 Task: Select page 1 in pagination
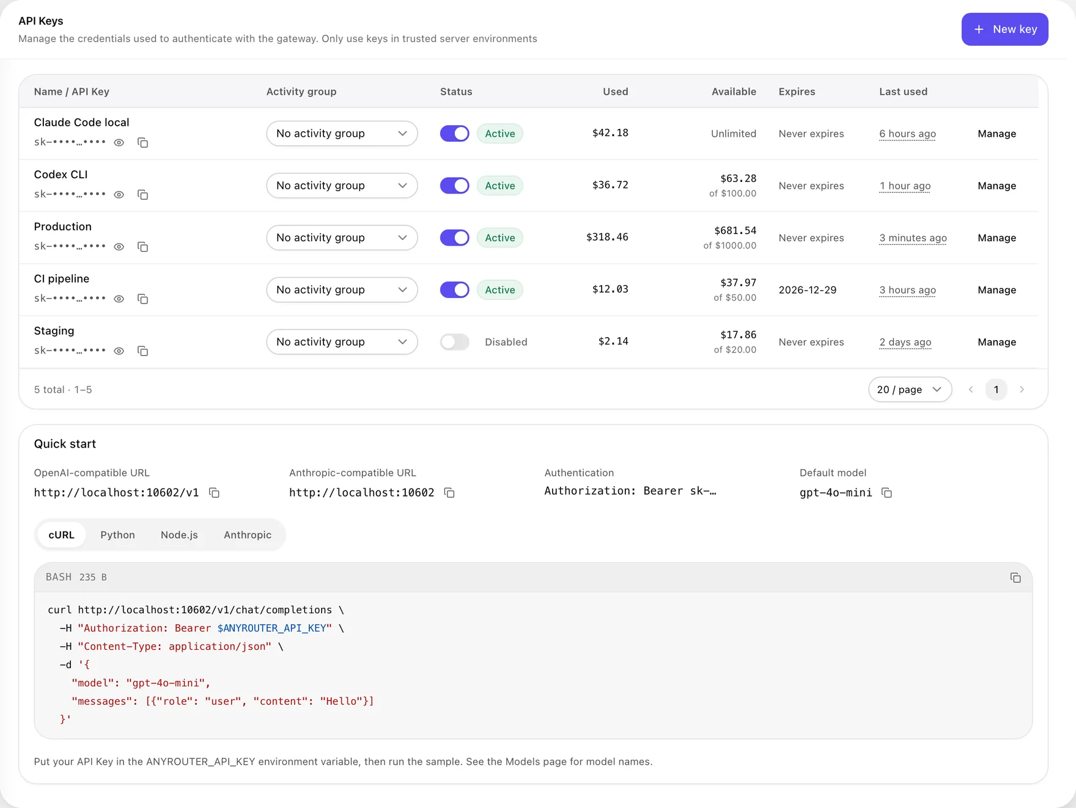[996, 390]
